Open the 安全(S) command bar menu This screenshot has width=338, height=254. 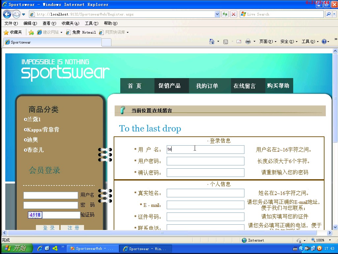(289, 42)
